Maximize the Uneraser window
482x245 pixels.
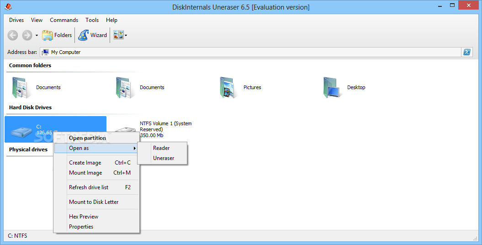(452, 5)
